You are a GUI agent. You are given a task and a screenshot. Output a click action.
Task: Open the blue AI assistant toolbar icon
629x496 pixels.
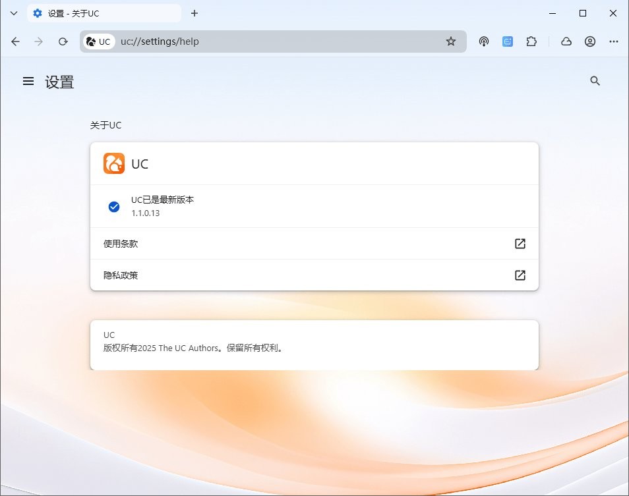click(x=508, y=41)
